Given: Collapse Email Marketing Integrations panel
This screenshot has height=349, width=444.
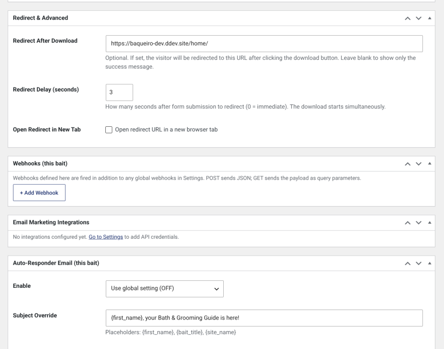Looking at the screenshot, I should click(x=430, y=223).
